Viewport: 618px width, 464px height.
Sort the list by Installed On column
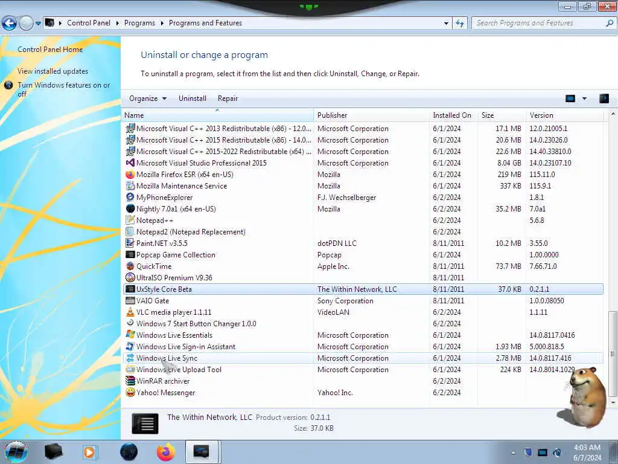[453, 115]
